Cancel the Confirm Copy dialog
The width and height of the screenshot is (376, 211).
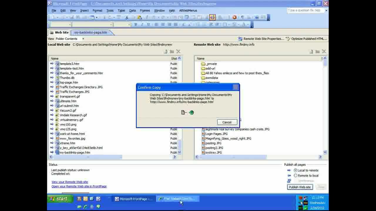click(x=227, y=122)
